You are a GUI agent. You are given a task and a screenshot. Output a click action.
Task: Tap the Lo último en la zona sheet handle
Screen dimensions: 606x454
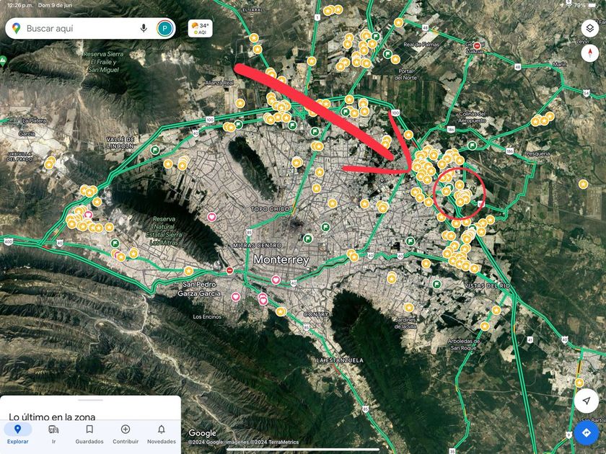90,400
